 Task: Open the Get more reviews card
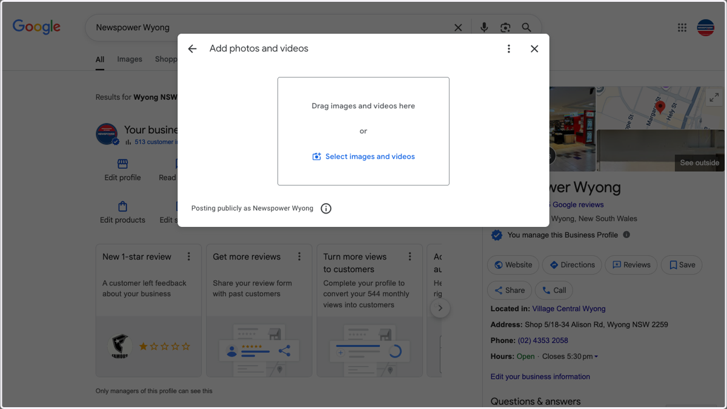[259, 310]
